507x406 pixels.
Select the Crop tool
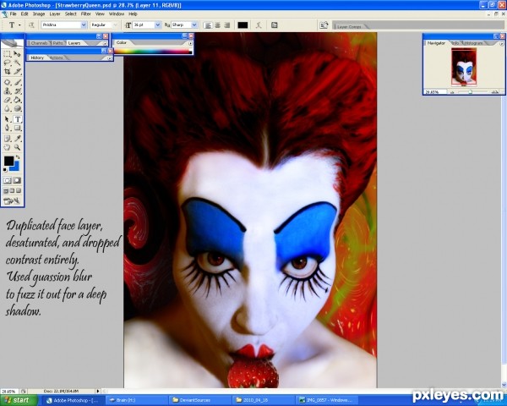click(x=8, y=71)
